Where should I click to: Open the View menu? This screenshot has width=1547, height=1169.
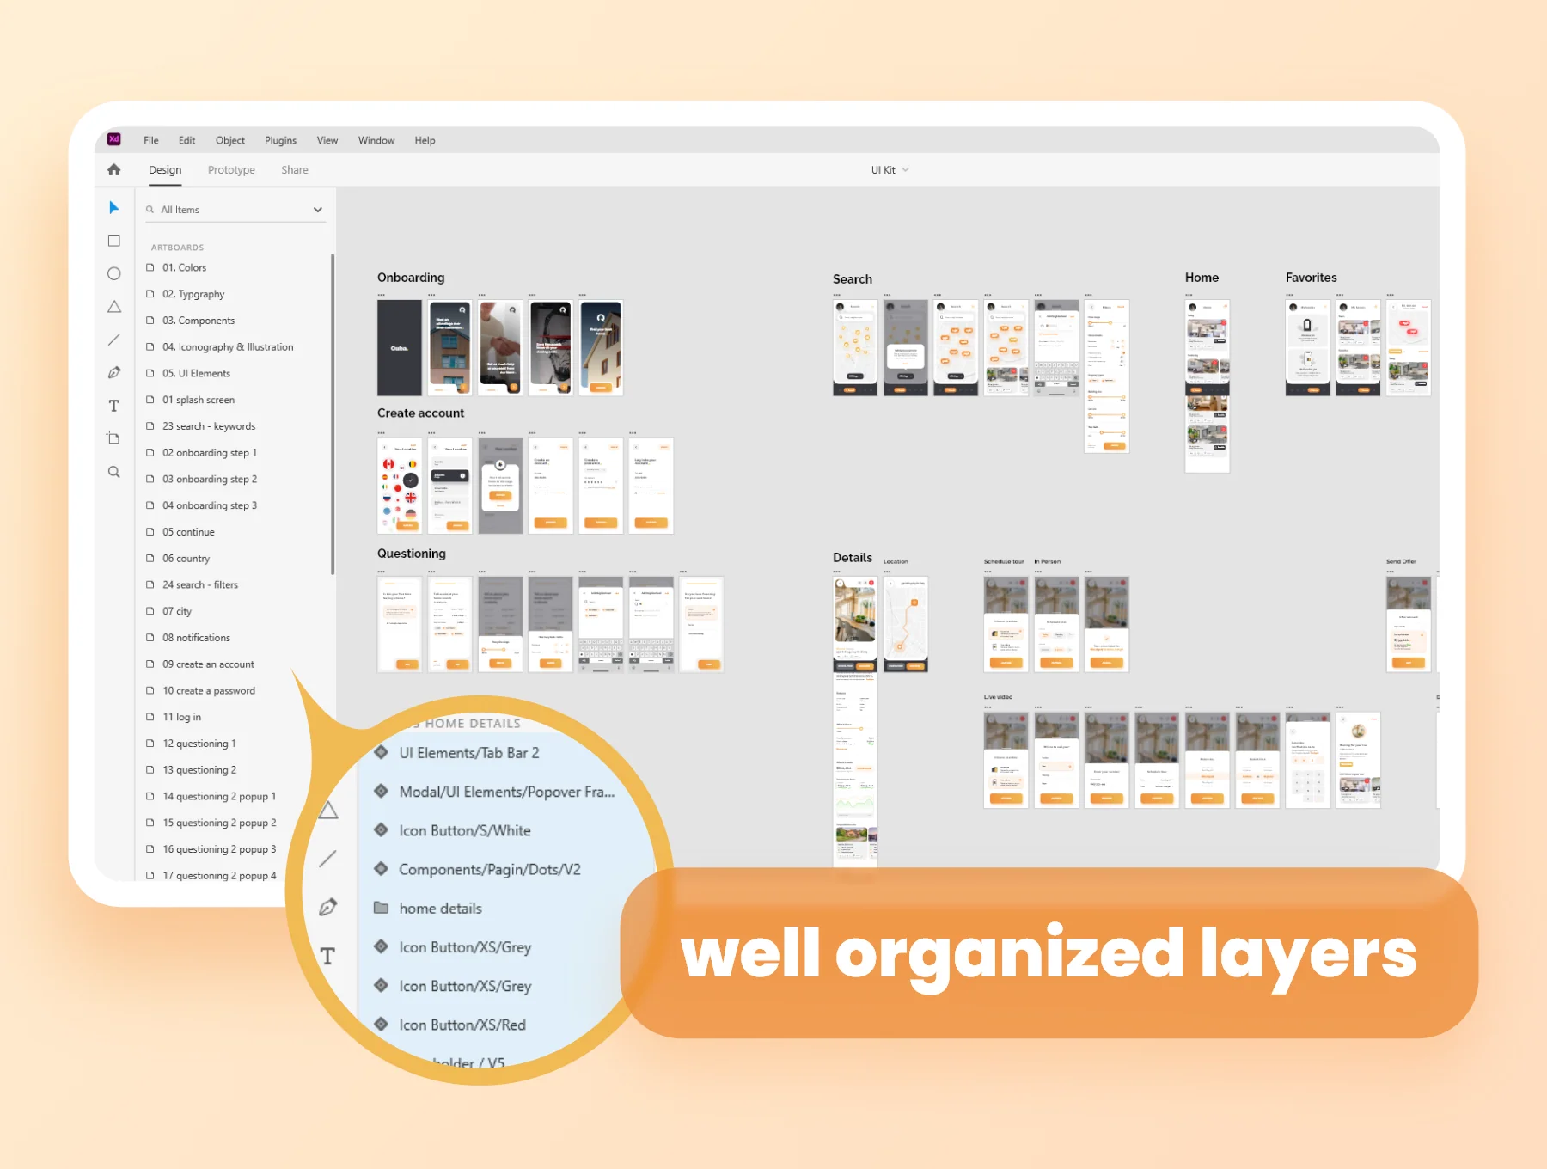click(x=327, y=140)
